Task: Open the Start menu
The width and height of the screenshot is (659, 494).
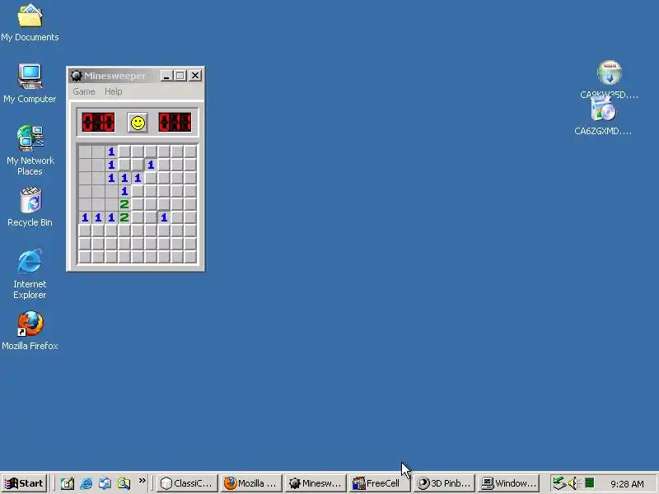Action: 25,483
